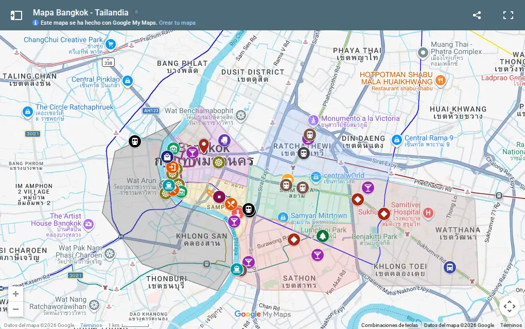This screenshot has height=329, width=525.
Task: Click the Google My Maps logo
Action: [x=262, y=314]
